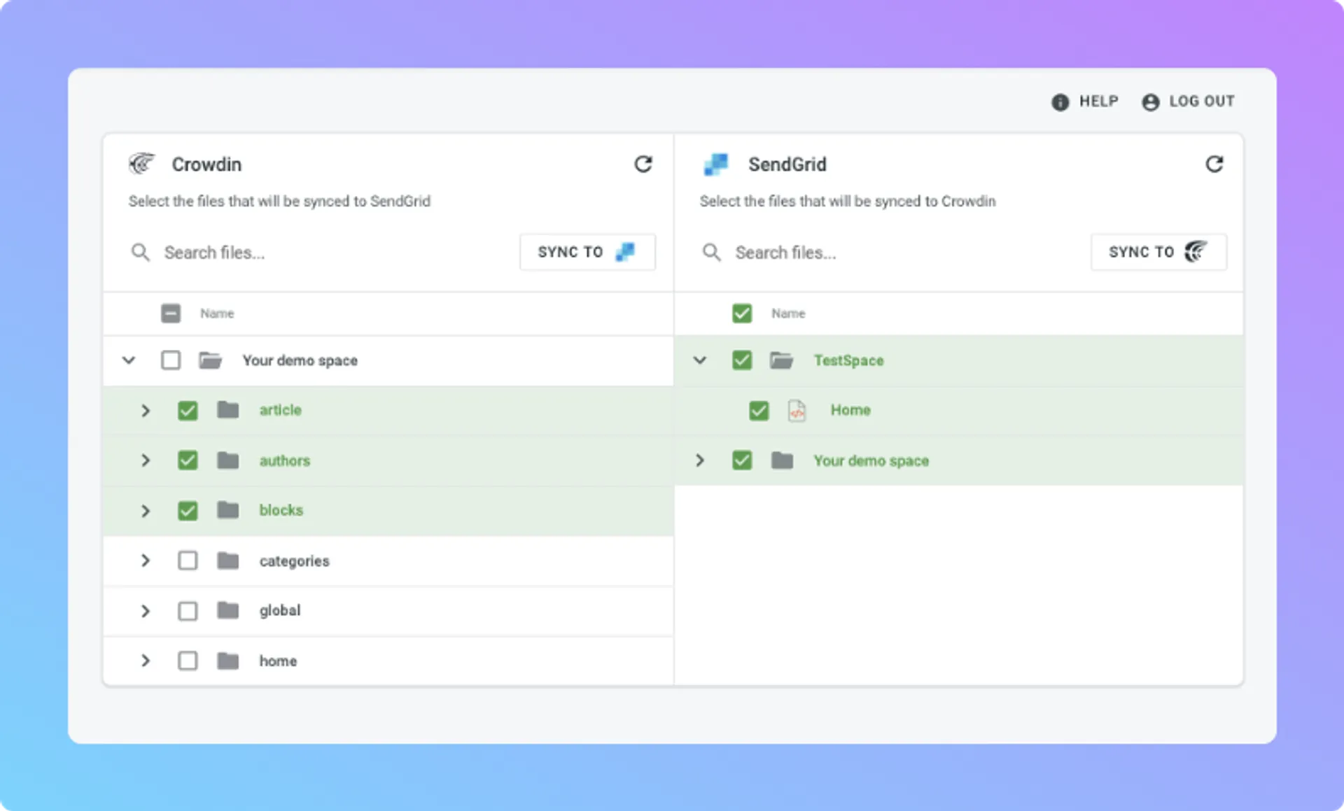This screenshot has width=1344, height=811.
Task: Click the Crowdin Name column header
Action: pos(217,313)
